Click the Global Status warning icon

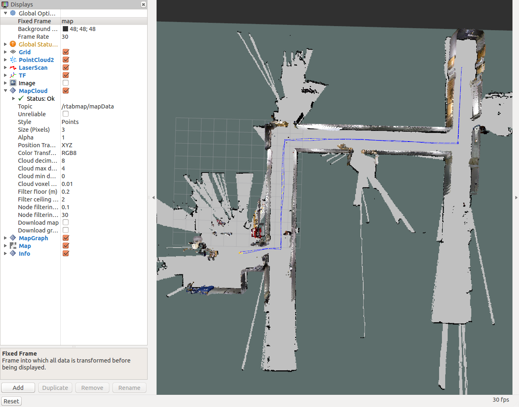point(13,44)
